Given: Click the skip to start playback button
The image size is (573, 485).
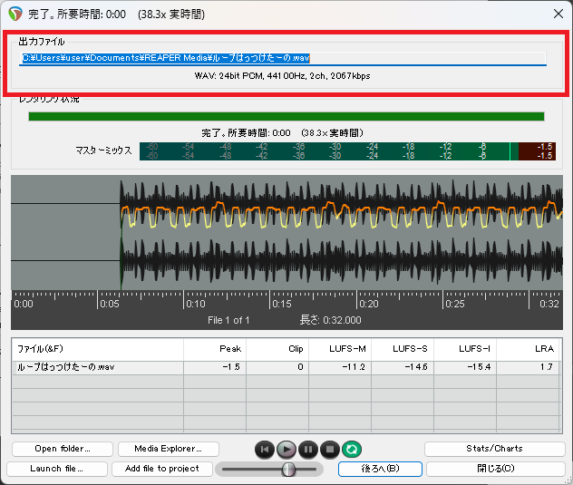Looking at the screenshot, I should tap(264, 449).
